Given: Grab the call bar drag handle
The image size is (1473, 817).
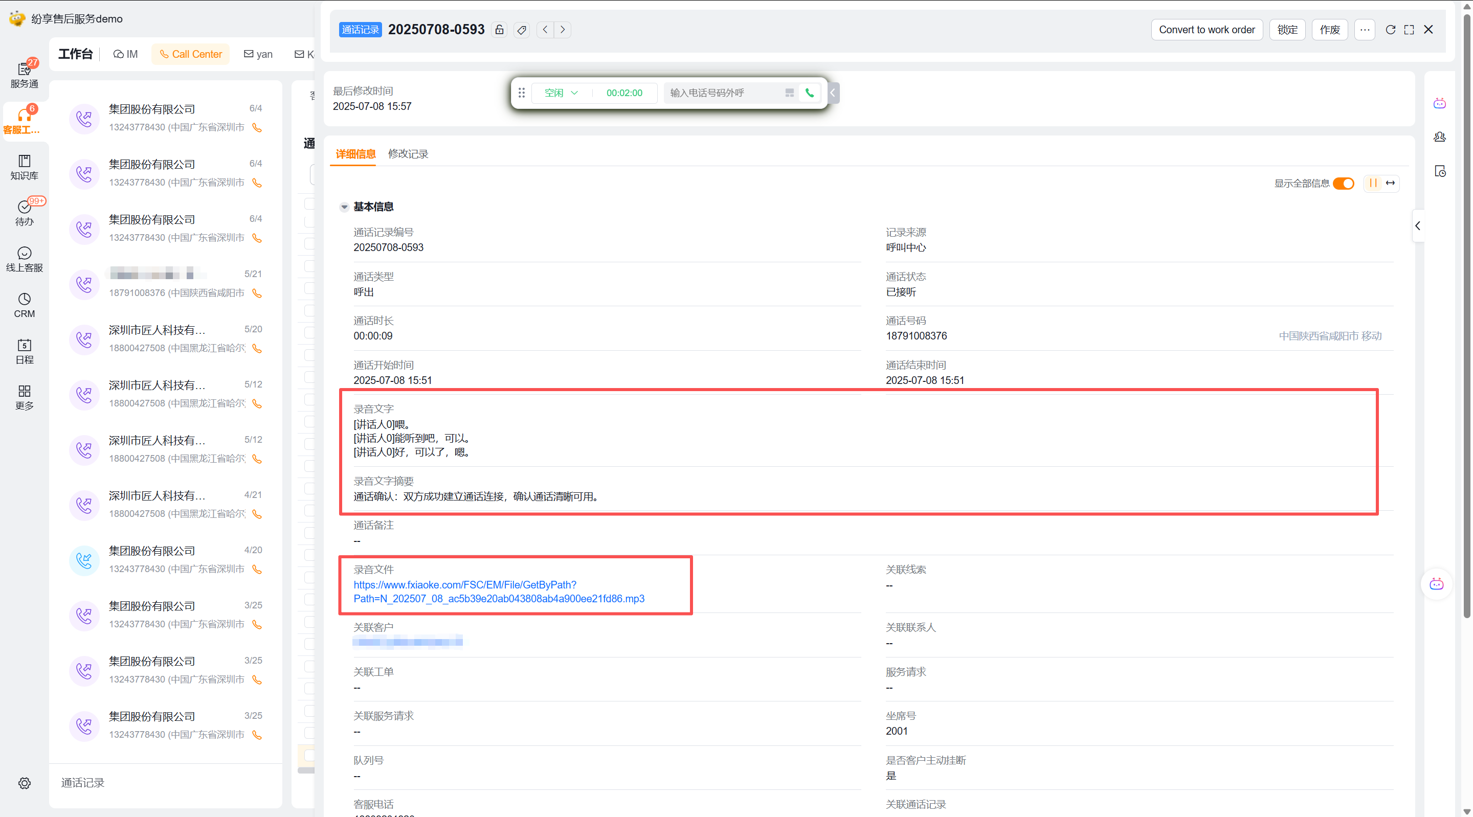Looking at the screenshot, I should pos(522,93).
